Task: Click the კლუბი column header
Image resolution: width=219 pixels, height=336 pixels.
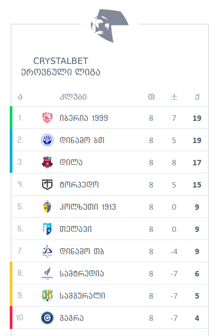Action: tap(74, 97)
